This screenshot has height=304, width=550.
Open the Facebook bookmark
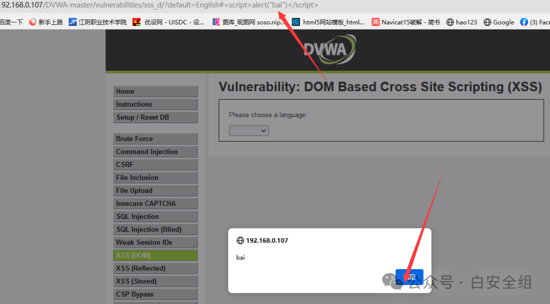tap(535, 22)
